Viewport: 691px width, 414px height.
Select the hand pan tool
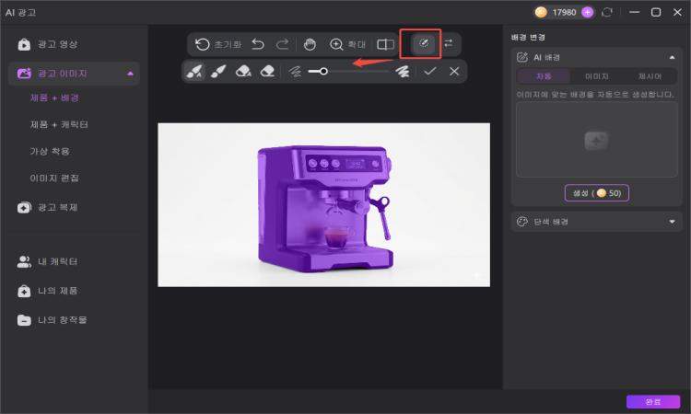310,44
